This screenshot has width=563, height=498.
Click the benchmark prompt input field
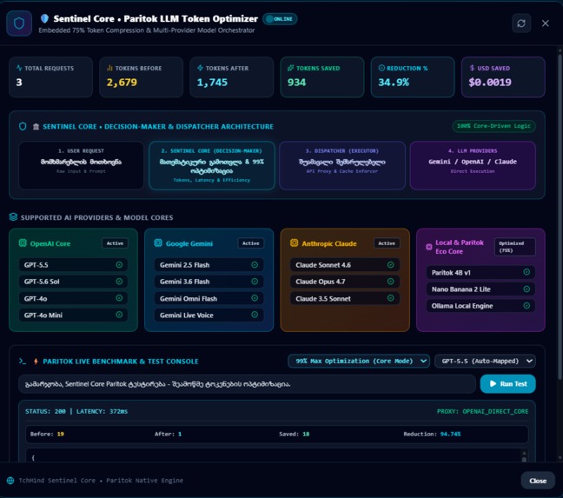[247, 384]
